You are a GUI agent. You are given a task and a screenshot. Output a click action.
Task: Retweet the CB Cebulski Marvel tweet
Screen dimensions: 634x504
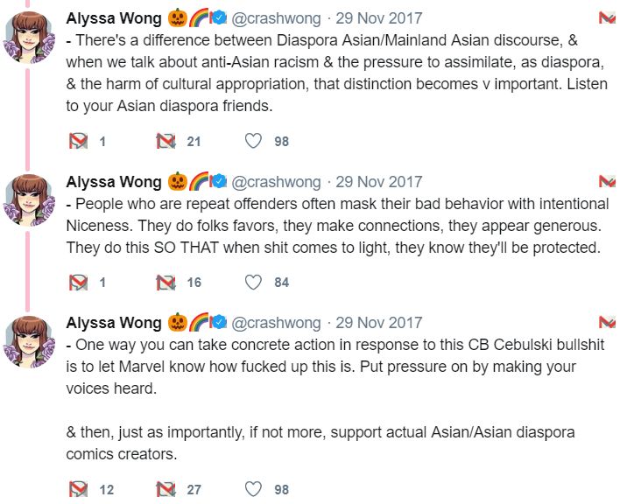[x=166, y=489]
